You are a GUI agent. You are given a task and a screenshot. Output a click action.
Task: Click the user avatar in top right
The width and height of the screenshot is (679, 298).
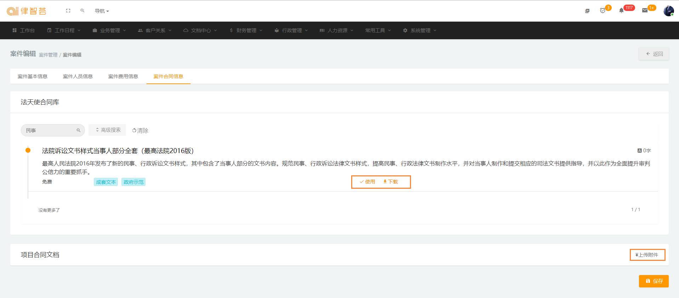pyautogui.click(x=668, y=11)
